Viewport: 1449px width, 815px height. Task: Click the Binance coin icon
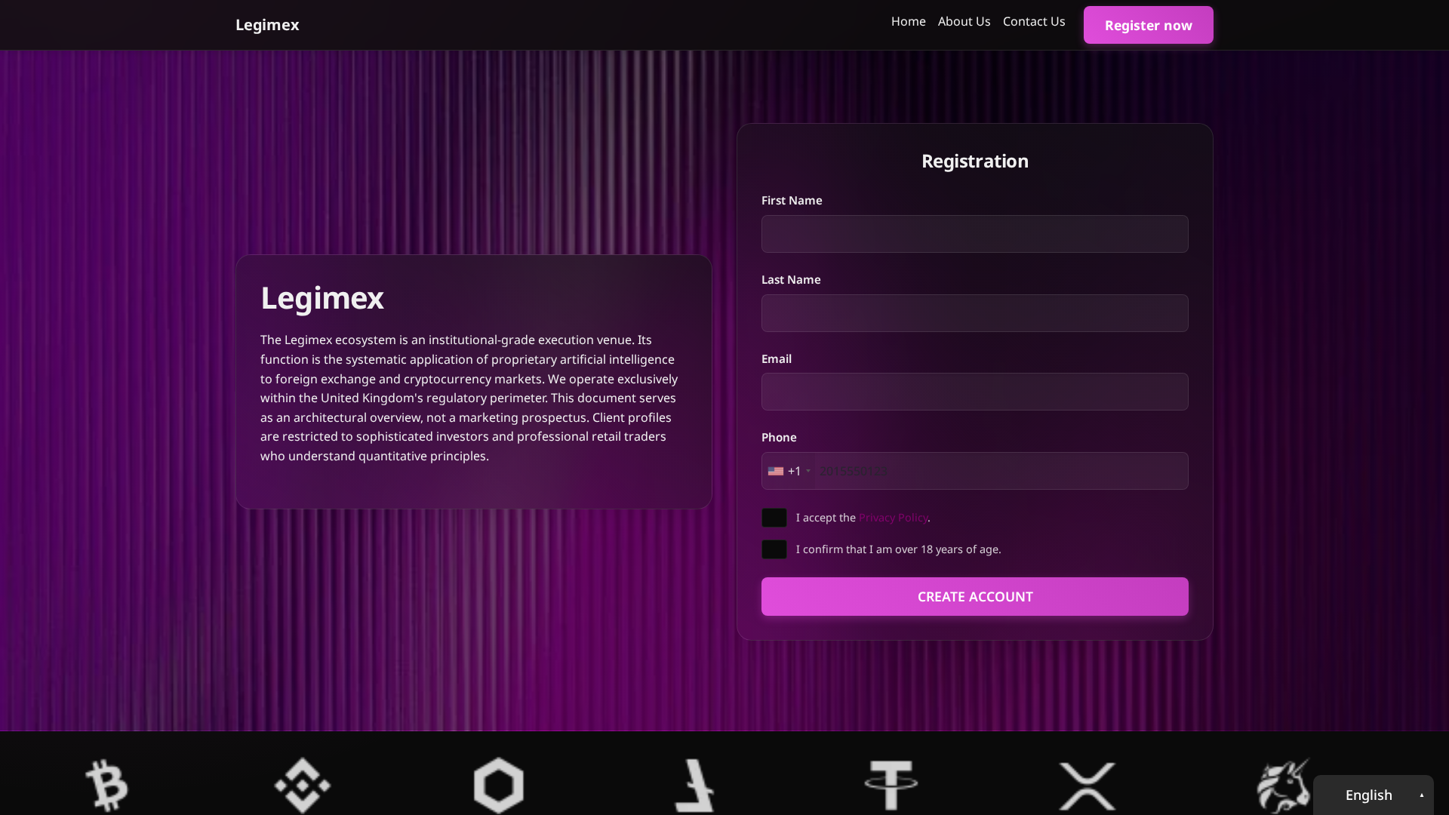coord(303,786)
